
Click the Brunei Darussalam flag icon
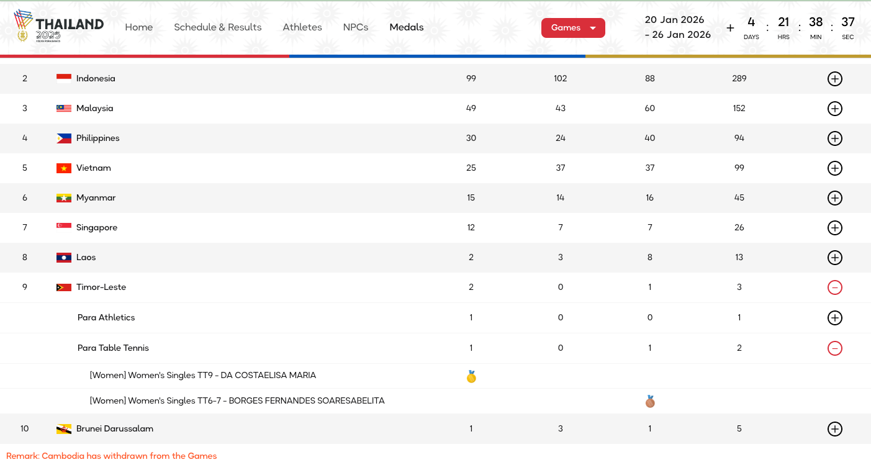pos(64,429)
